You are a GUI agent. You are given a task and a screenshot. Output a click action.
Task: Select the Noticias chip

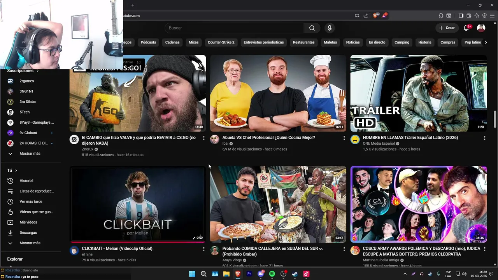(353, 42)
